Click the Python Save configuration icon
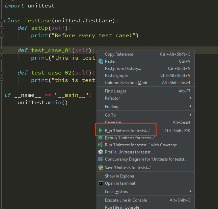Image resolution: width=218 pixels, height=209 pixels. [x=101, y=168]
